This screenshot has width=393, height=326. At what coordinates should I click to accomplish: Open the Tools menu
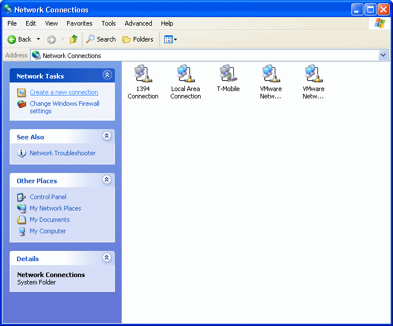[x=108, y=23]
